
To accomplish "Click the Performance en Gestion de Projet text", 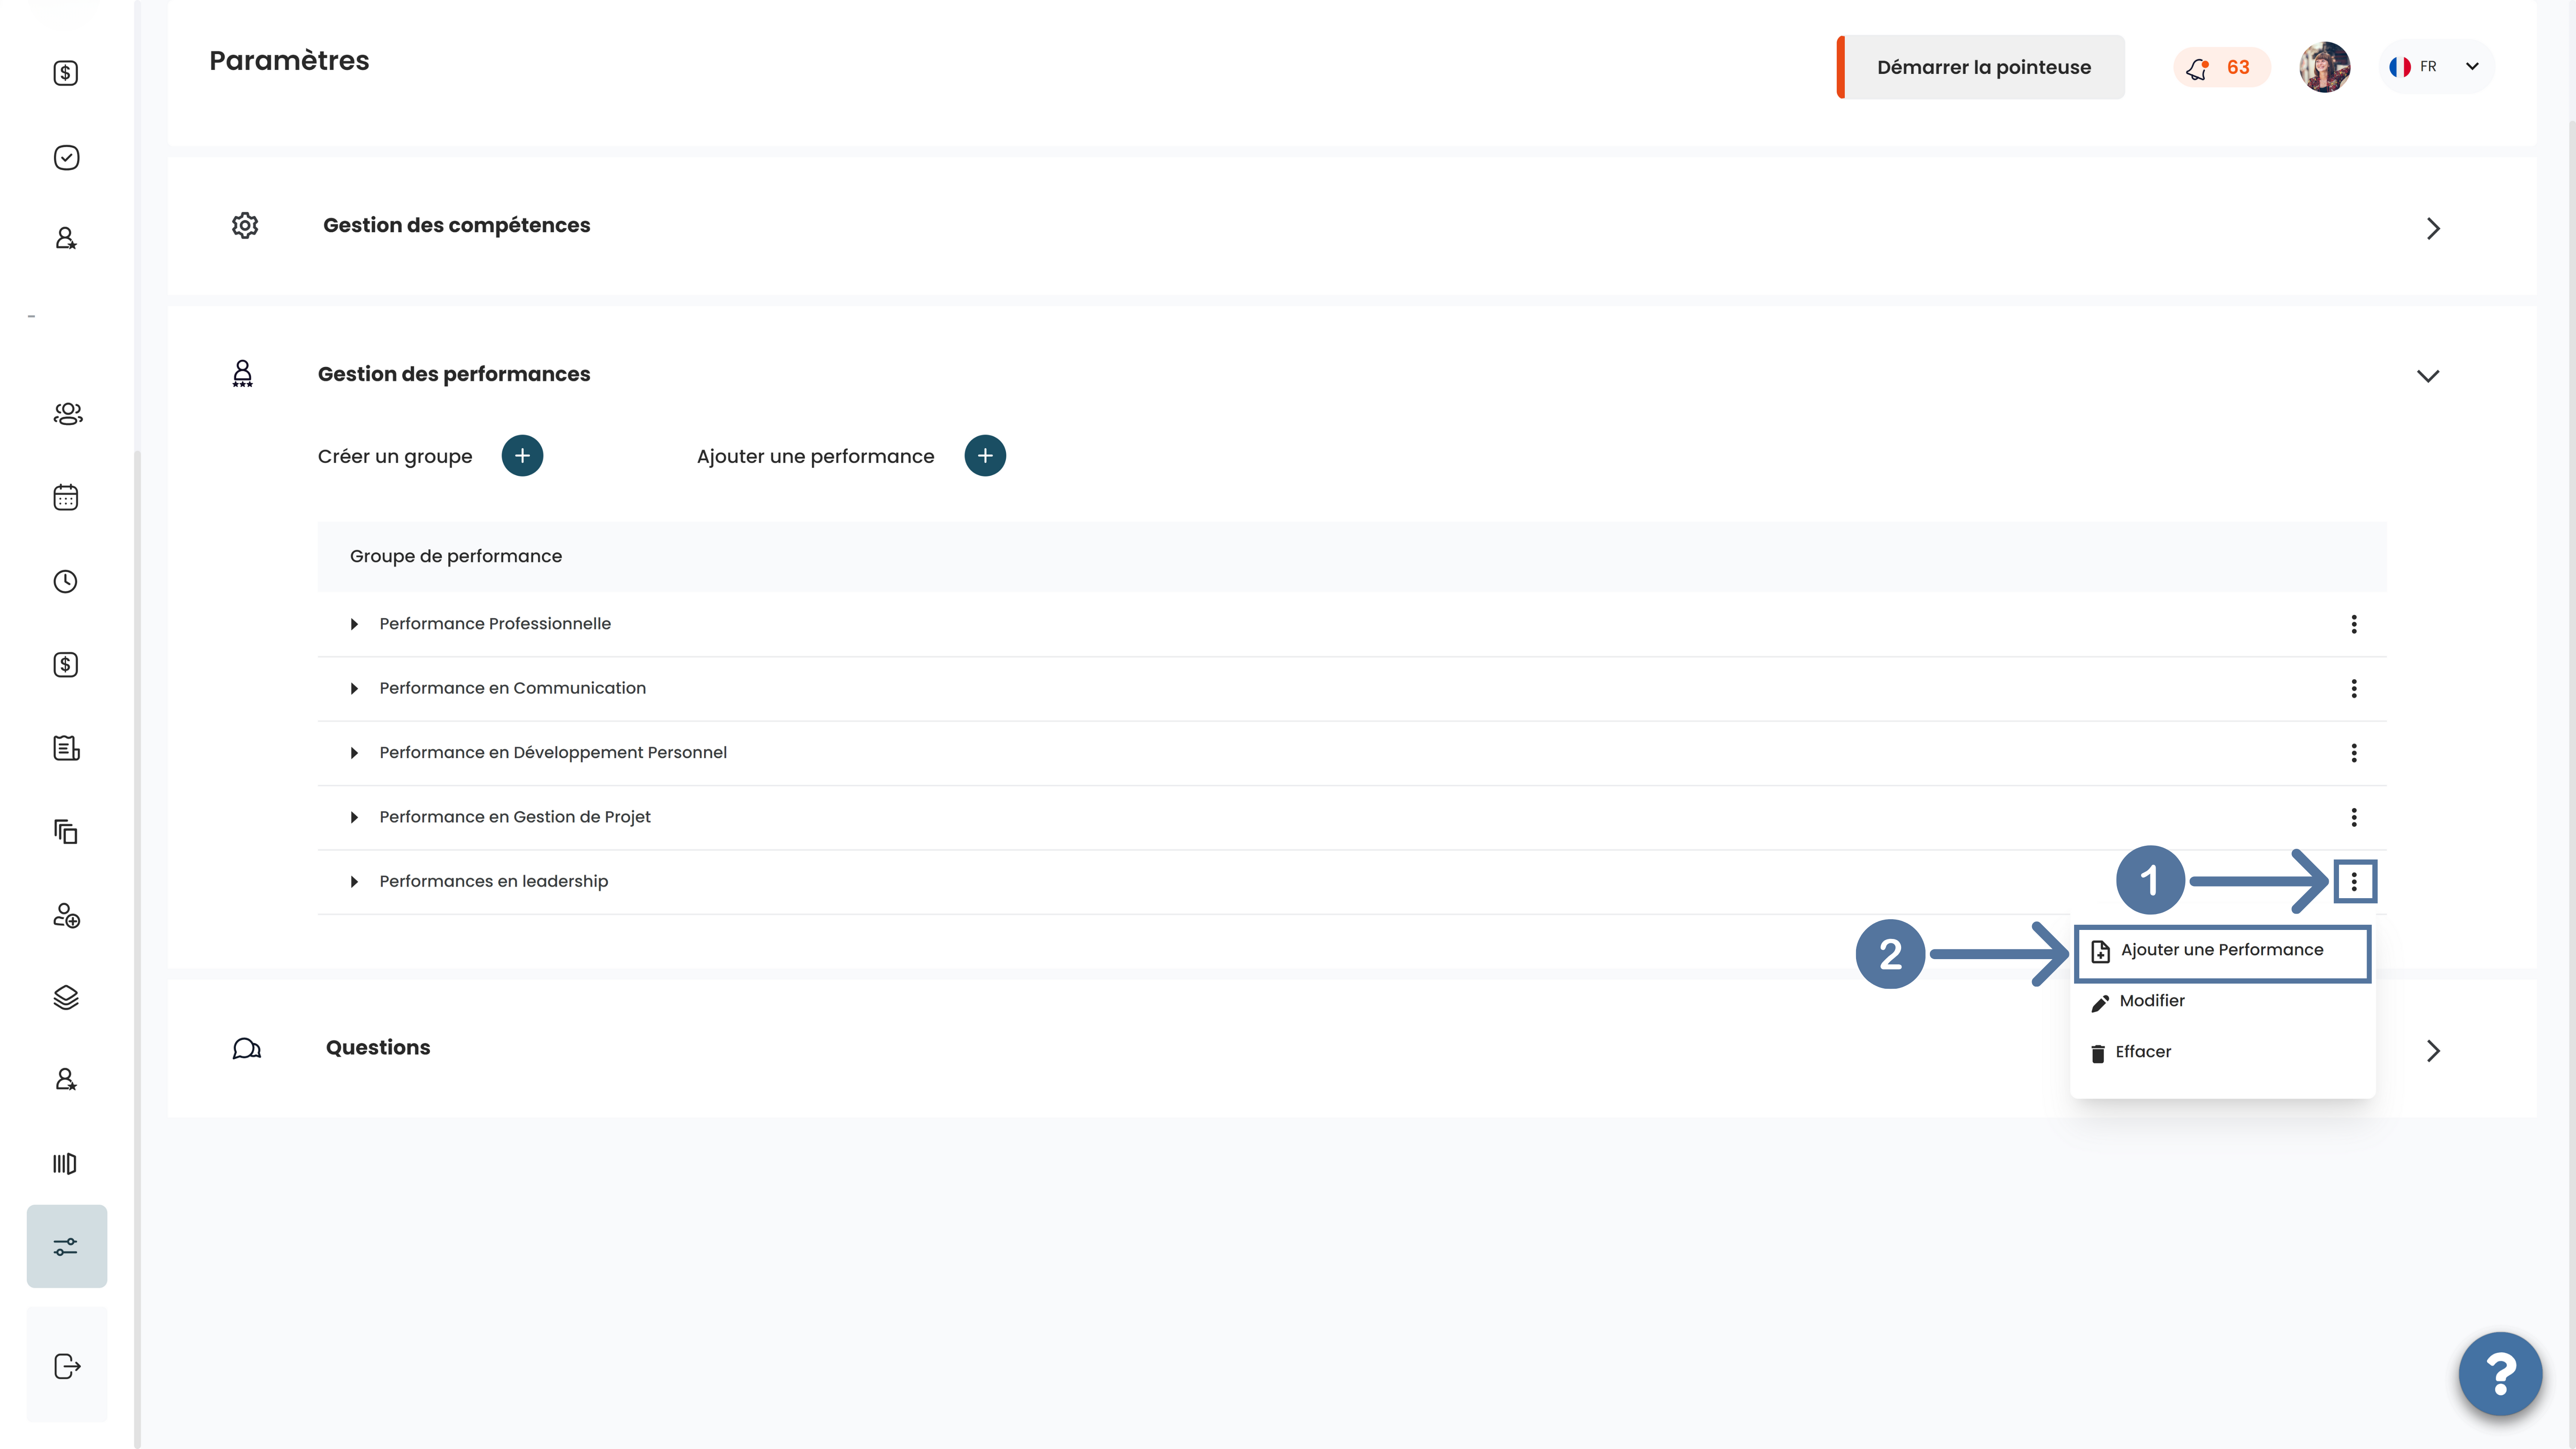I will click(515, 817).
